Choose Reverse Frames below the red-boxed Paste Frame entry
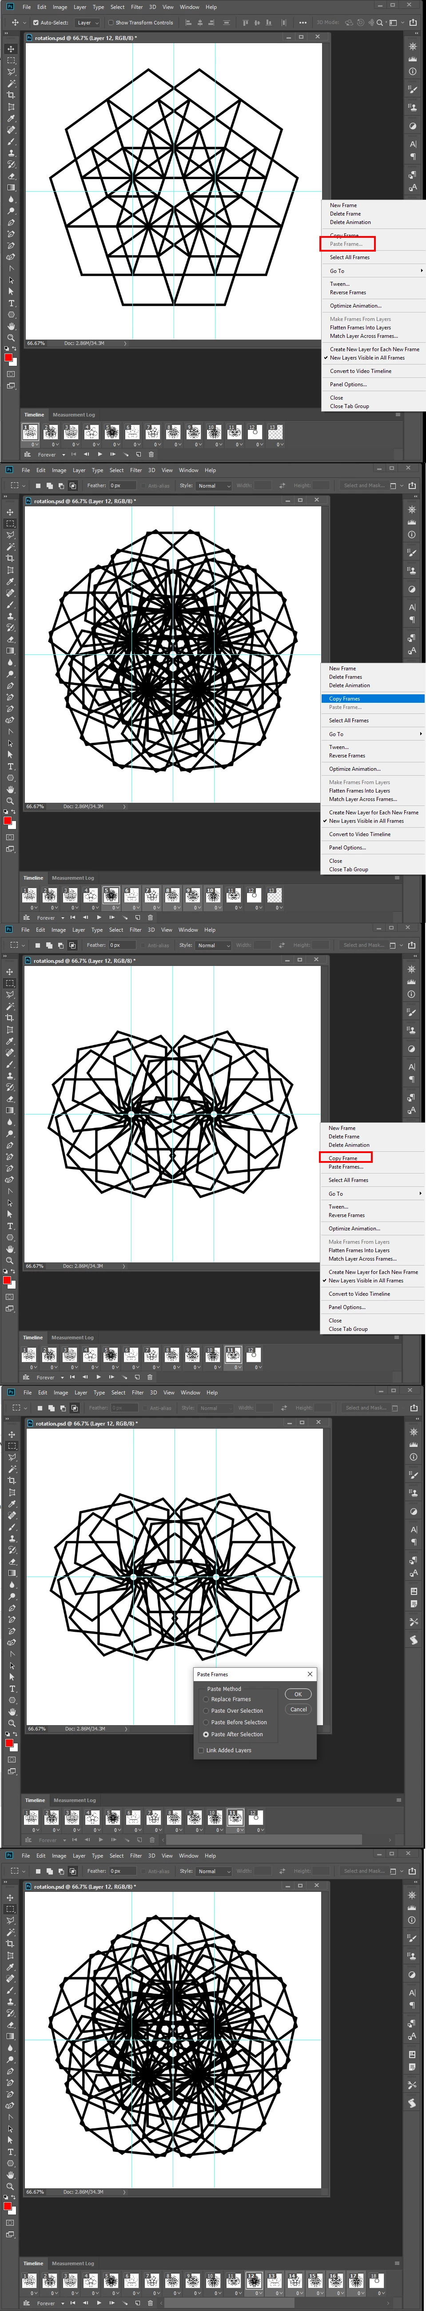This screenshot has width=426, height=2311. 348,292
